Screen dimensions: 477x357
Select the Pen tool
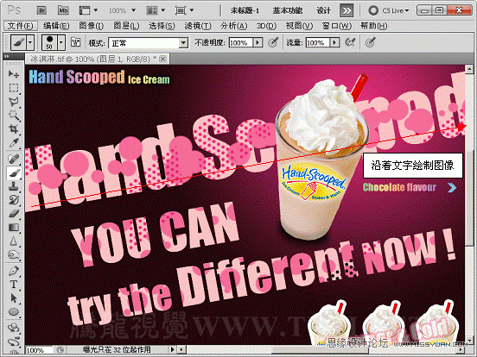(13, 271)
